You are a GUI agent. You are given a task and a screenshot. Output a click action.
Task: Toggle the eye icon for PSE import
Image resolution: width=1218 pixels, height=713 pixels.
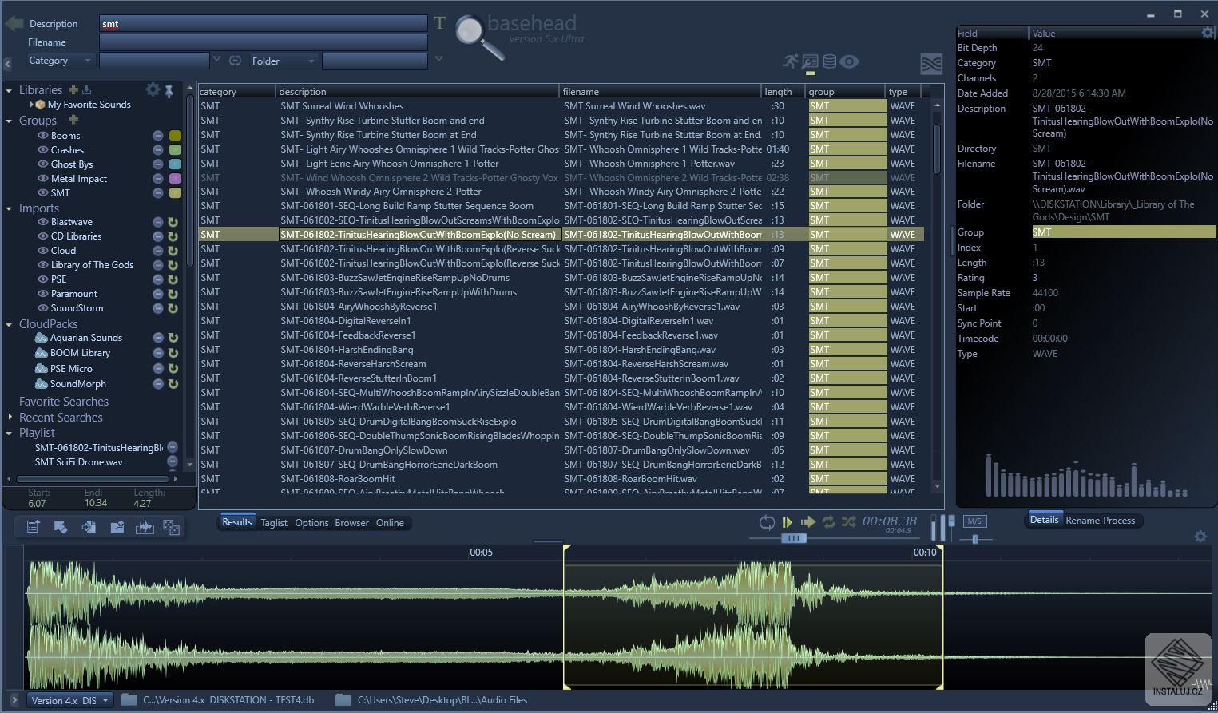point(43,279)
